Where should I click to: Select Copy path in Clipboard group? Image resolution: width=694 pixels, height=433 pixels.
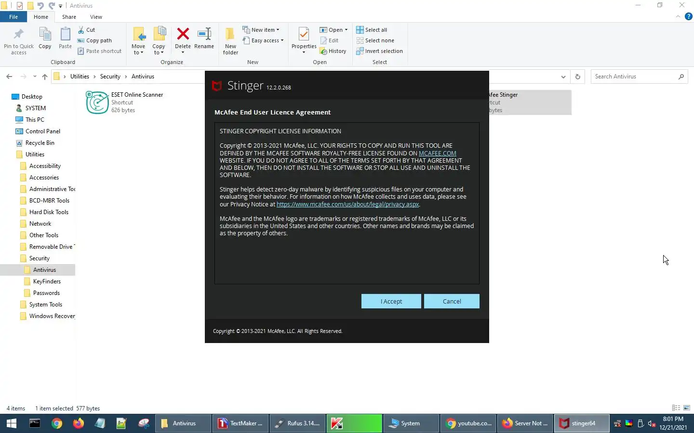[x=95, y=40]
